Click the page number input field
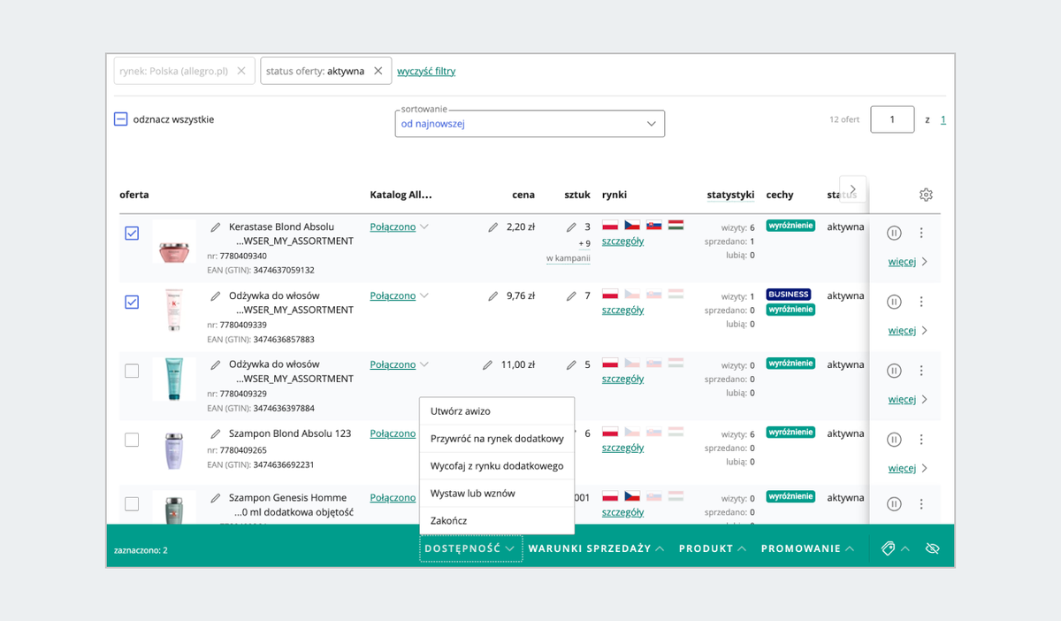Image resolution: width=1061 pixels, height=621 pixels. click(x=891, y=119)
